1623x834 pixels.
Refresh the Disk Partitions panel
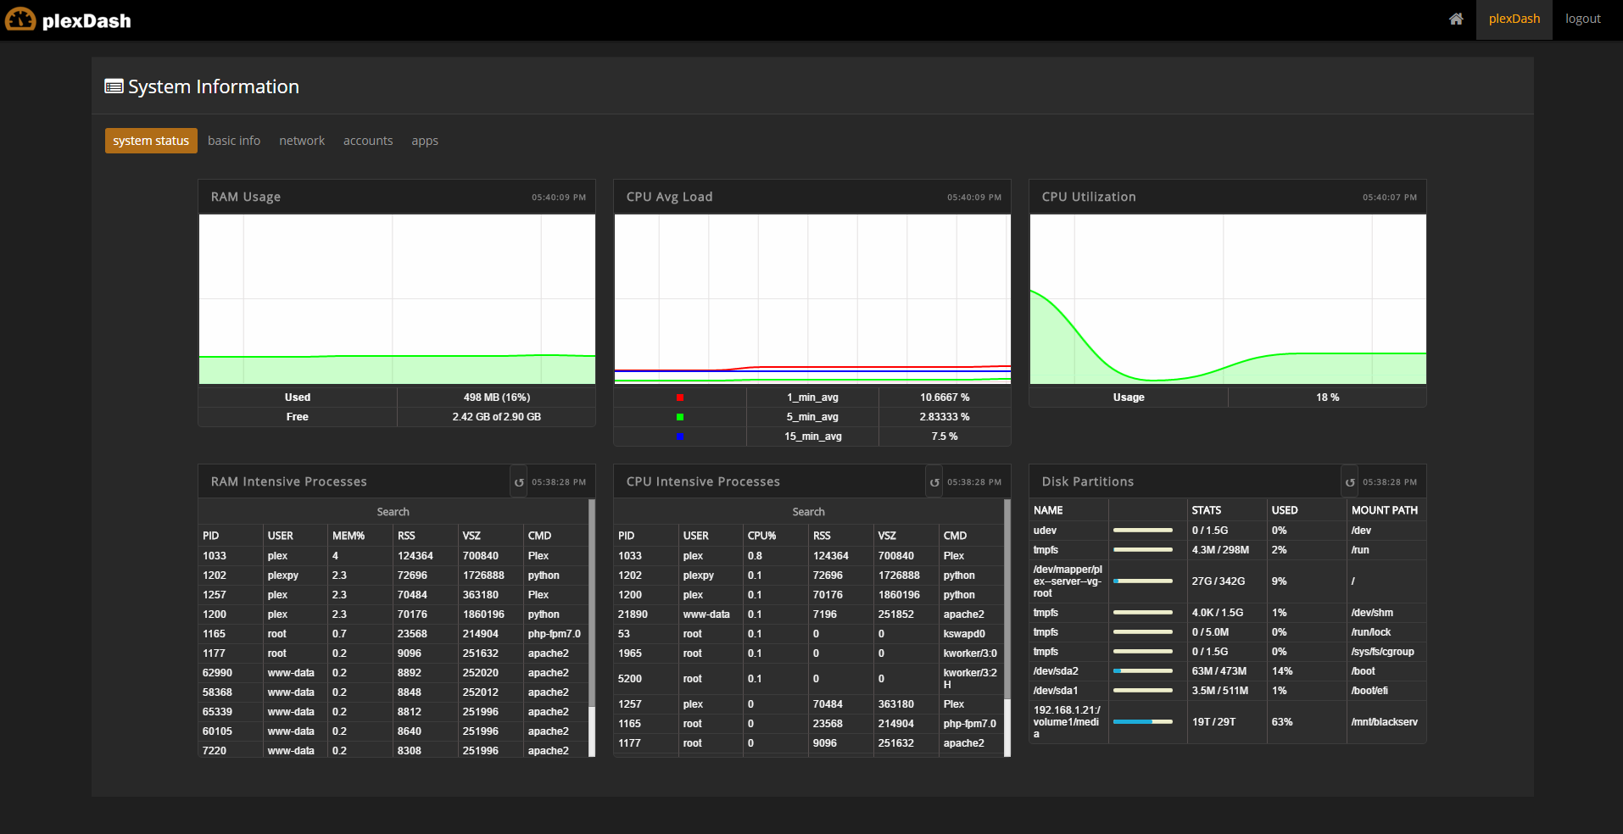point(1350,481)
